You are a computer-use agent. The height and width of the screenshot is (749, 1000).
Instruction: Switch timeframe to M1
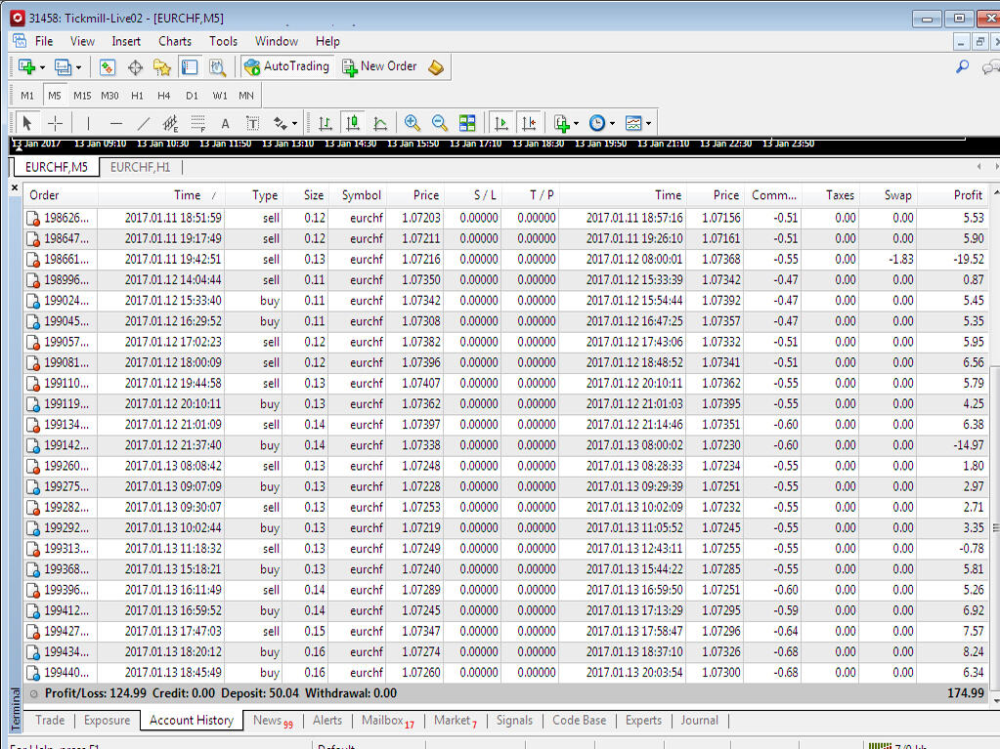[x=27, y=96]
